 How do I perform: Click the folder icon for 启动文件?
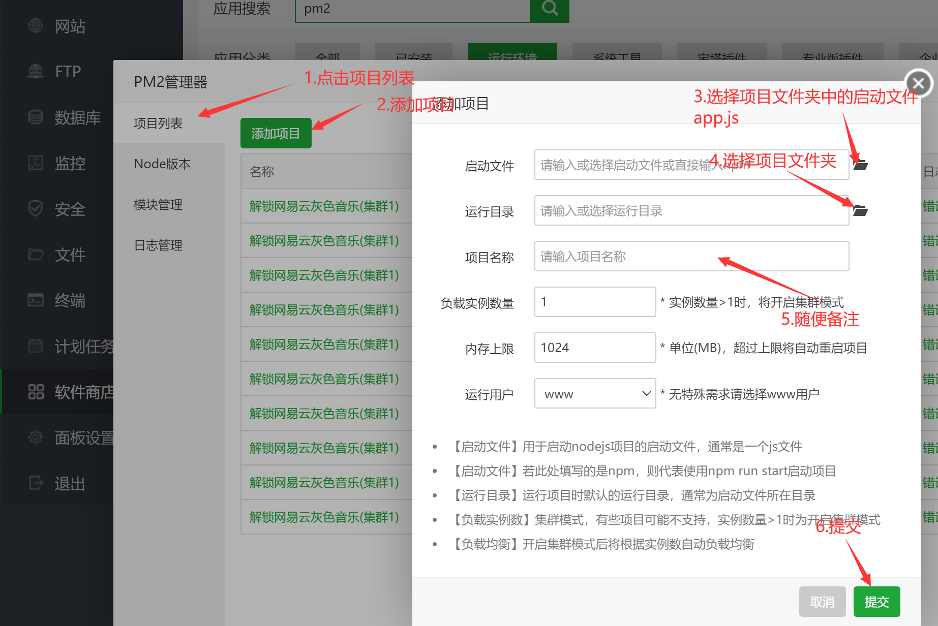(x=860, y=165)
